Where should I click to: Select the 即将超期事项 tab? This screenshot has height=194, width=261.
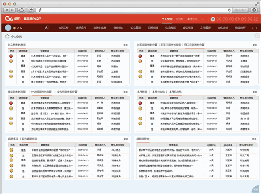(x=29, y=139)
